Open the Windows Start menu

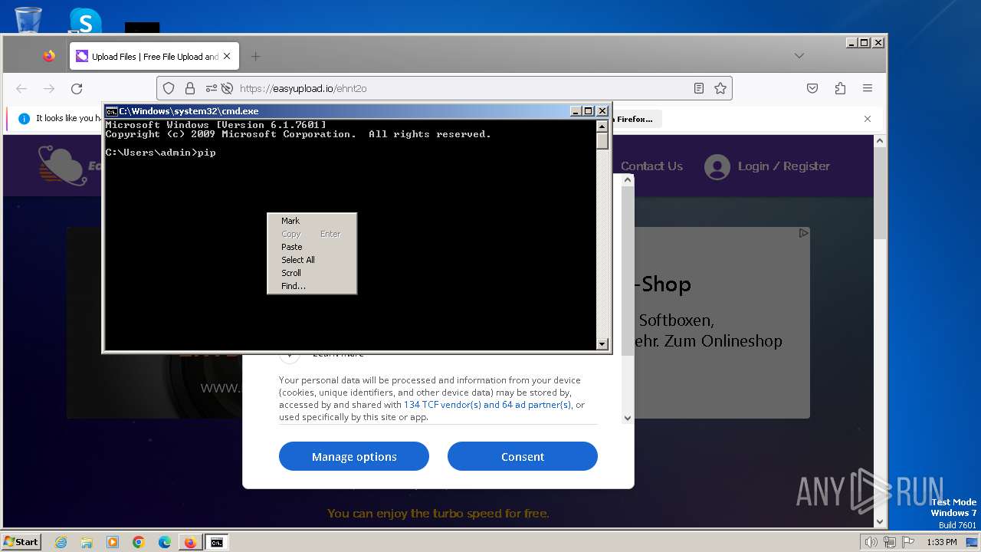point(21,541)
